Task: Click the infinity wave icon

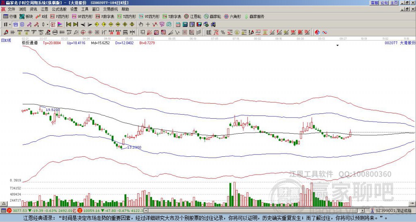Action: tap(325, 32)
